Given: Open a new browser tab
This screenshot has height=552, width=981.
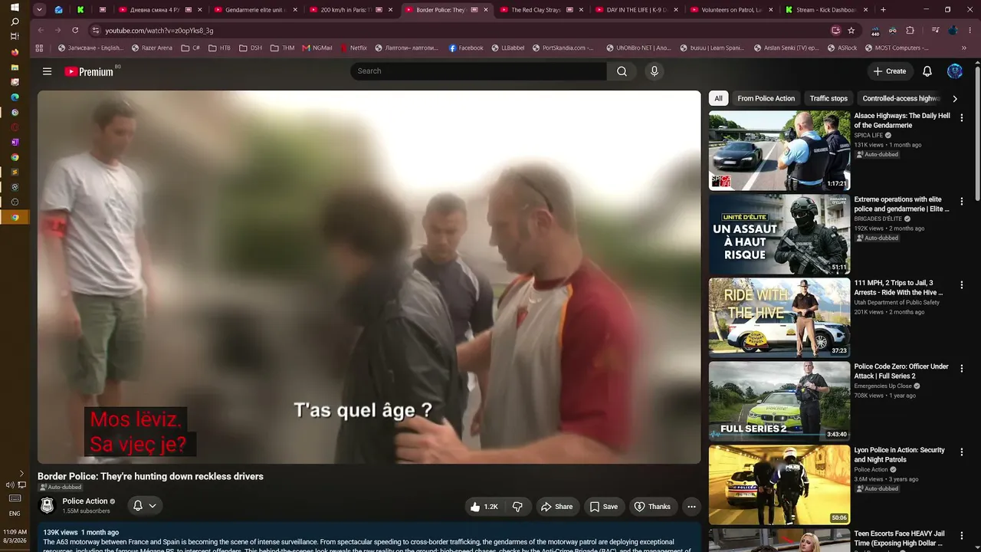Looking at the screenshot, I should pyautogui.click(x=883, y=10).
